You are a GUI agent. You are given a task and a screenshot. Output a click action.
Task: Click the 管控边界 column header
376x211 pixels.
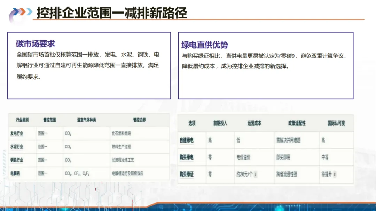[139, 120]
